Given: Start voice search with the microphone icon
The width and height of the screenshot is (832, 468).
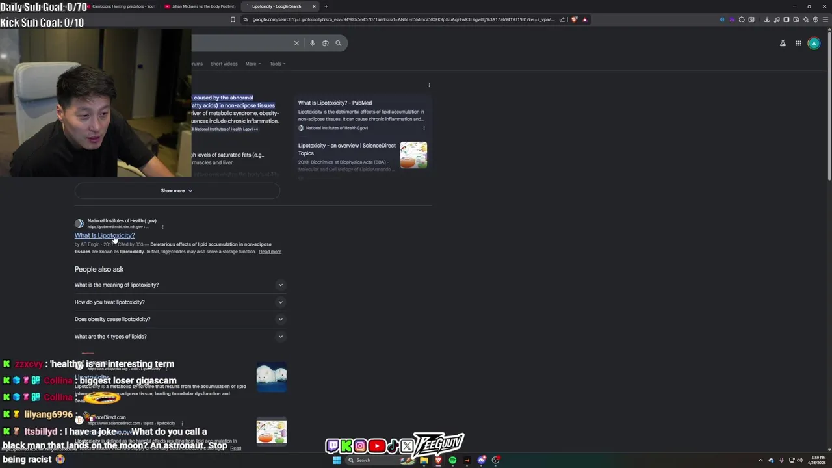Looking at the screenshot, I should (312, 43).
